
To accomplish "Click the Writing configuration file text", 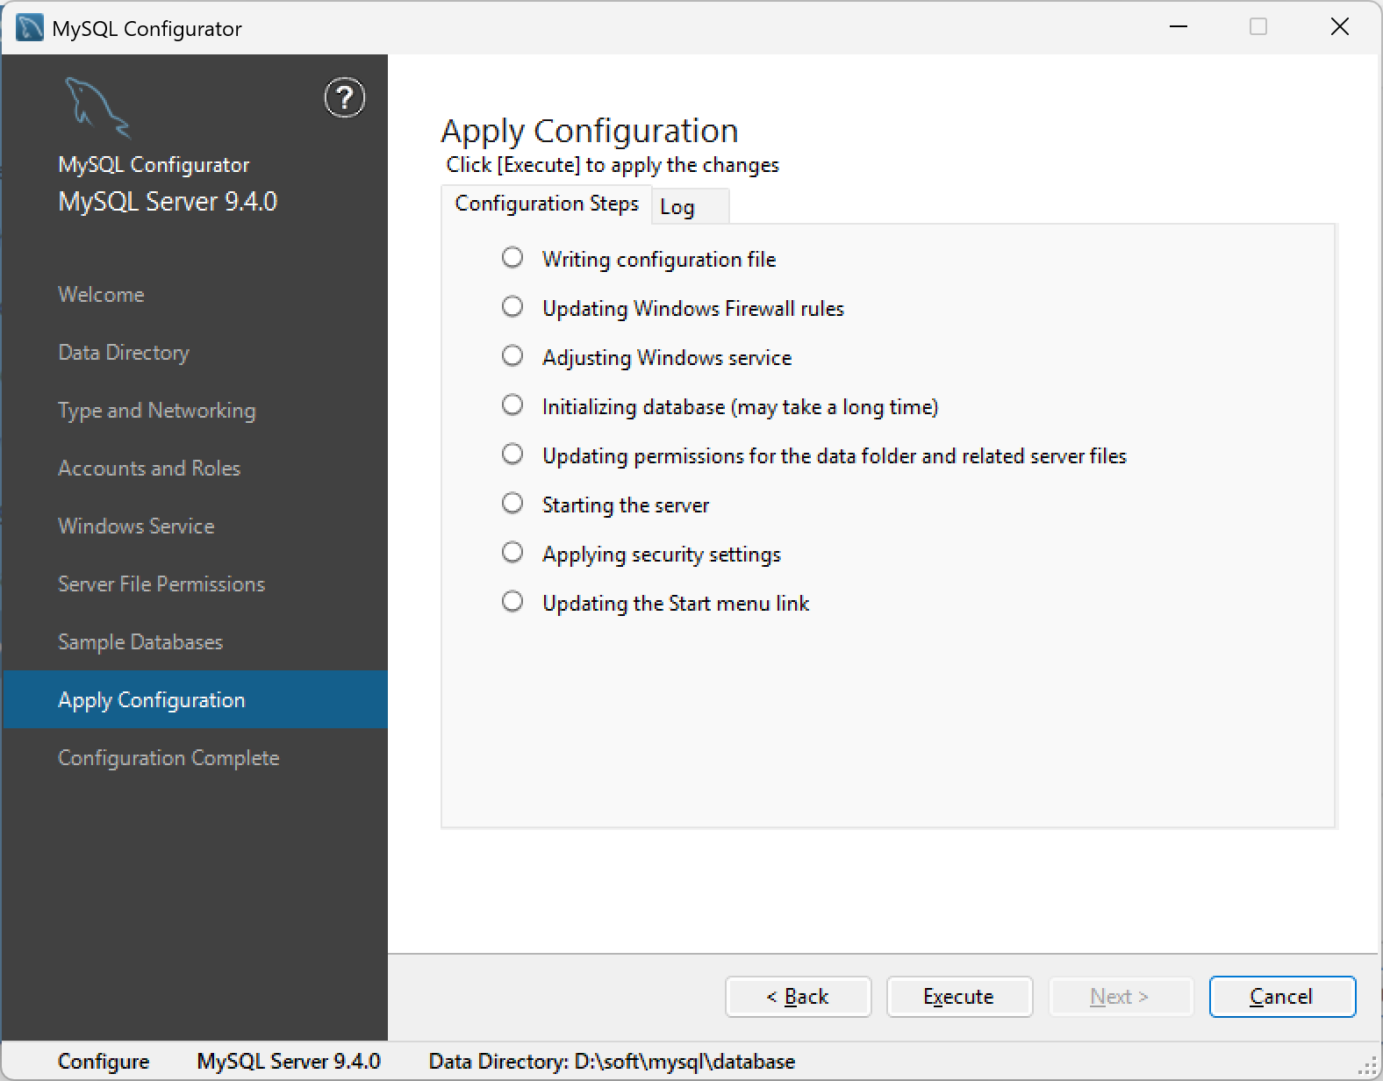I will (x=659, y=260).
